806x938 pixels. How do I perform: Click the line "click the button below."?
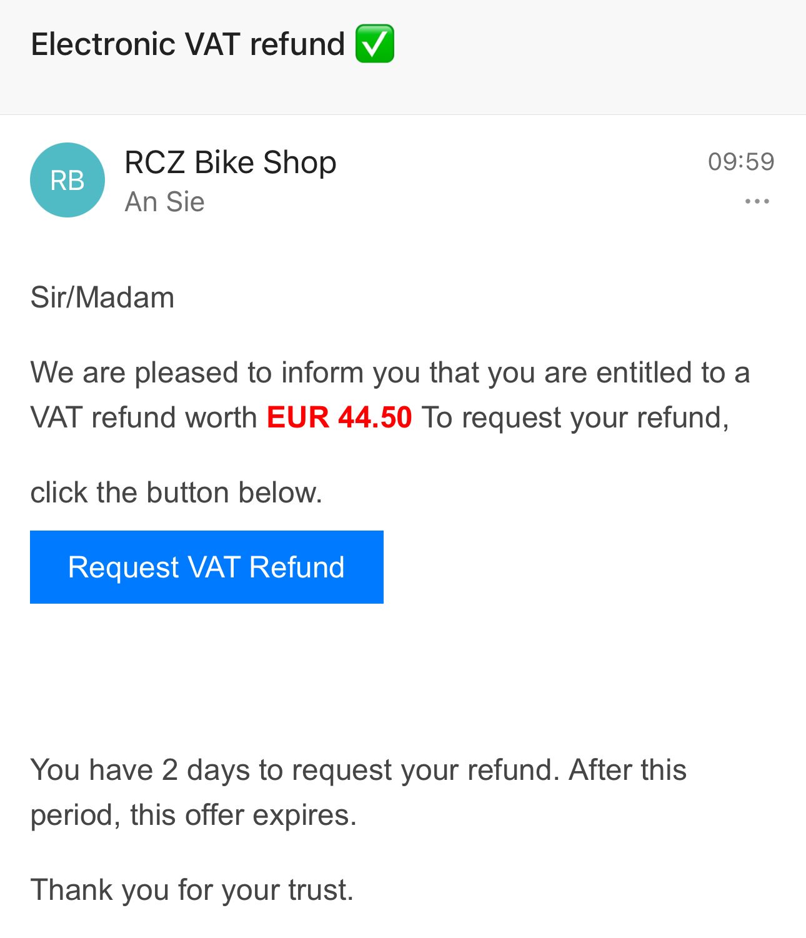click(x=176, y=492)
